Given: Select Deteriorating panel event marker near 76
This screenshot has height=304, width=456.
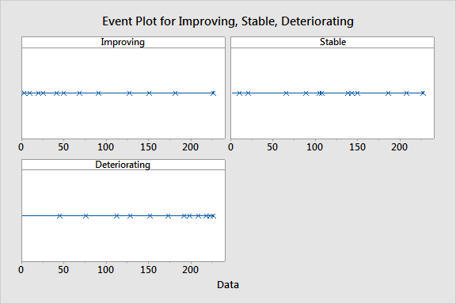Looking at the screenshot, I should coord(85,216).
